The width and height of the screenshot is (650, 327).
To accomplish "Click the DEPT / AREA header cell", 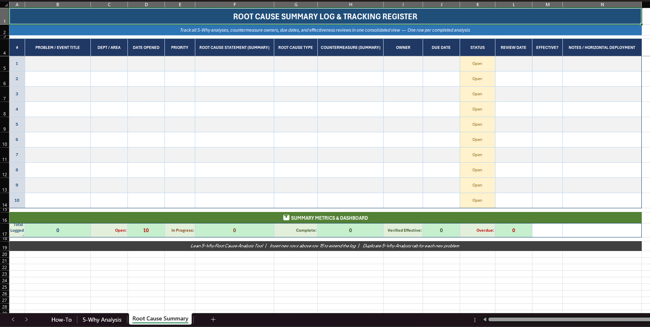I will [109, 48].
